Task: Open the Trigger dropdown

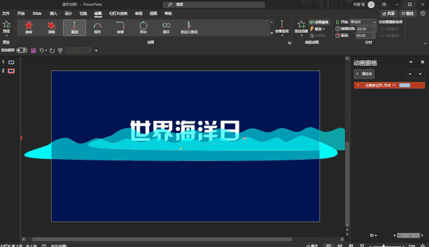Action: 317,29
